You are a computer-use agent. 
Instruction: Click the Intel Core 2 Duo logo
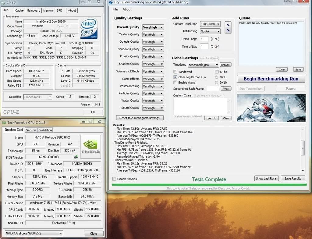coord(89,28)
